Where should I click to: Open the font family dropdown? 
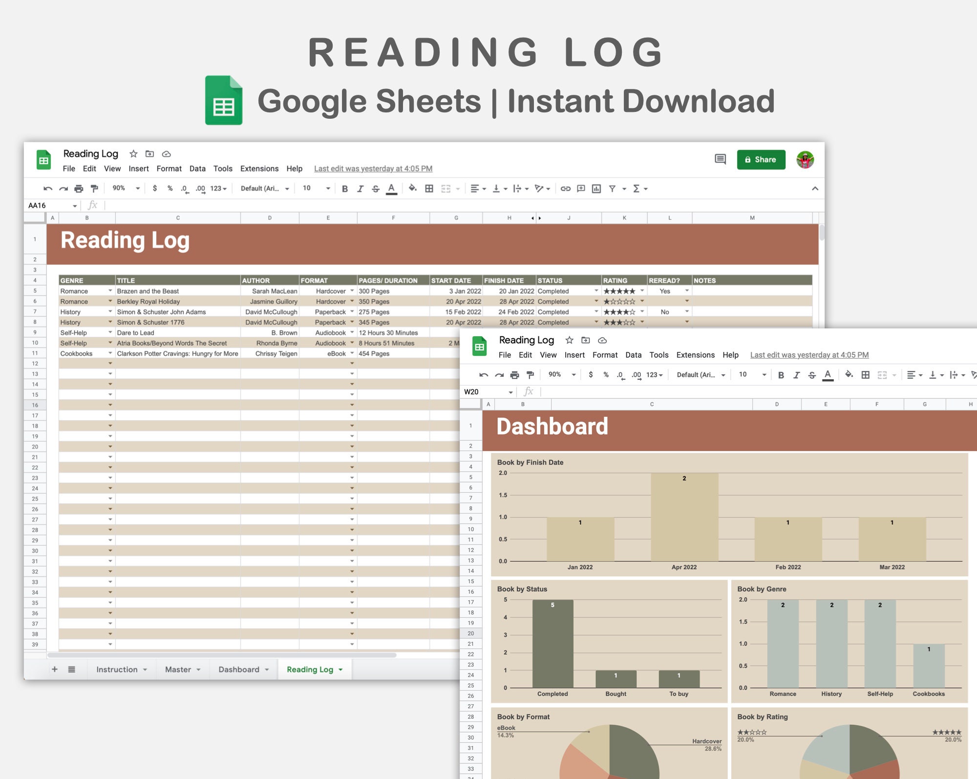[x=261, y=188]
